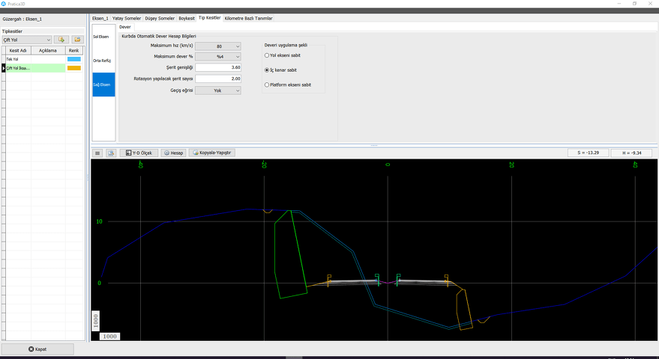659x359 pixels.
Task: Open the Maksimum hız dropdown
Action: point(218,46)
